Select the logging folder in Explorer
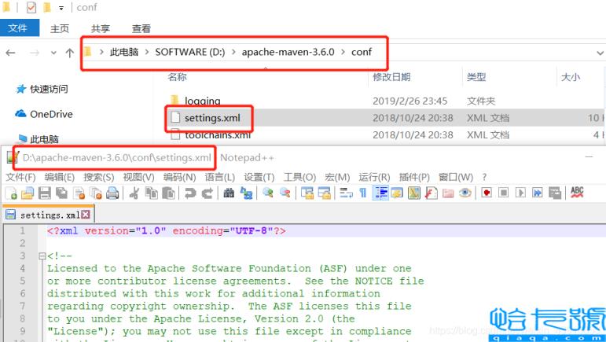606x342 pixels. (x=202, y=101)
